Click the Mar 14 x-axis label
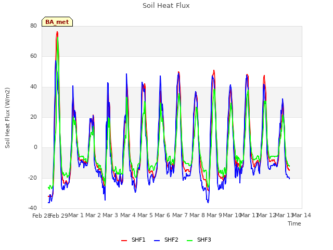The width and height of the screenshot is (333, 250). point(302,215)
